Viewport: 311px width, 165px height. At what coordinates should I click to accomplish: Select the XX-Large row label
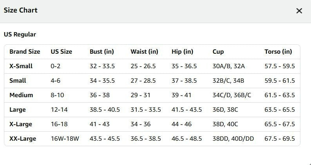click(x=23, y=139)
